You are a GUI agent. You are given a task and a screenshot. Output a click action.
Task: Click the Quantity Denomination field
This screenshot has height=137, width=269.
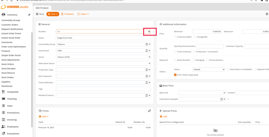[210, 46]
